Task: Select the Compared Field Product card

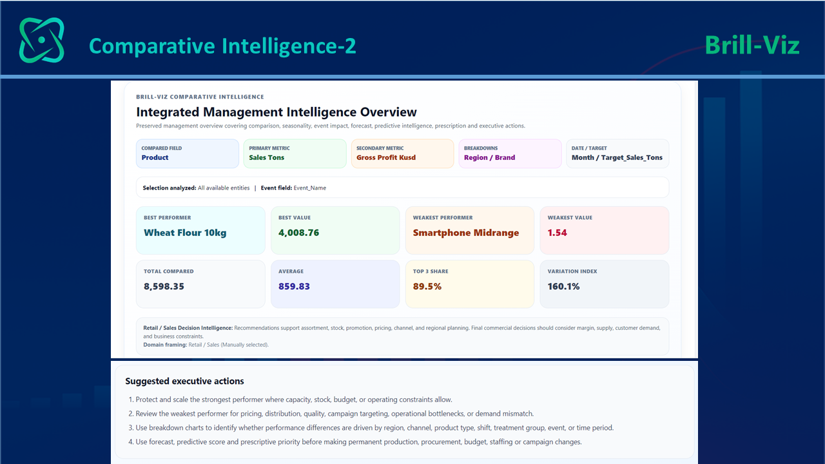Action: click(188, 154)
